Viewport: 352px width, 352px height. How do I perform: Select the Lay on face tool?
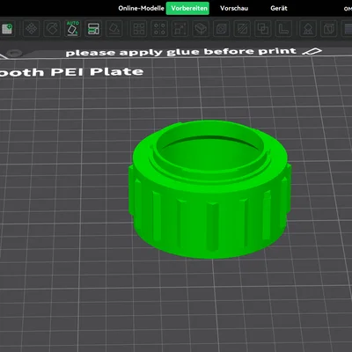coord(114,29)
